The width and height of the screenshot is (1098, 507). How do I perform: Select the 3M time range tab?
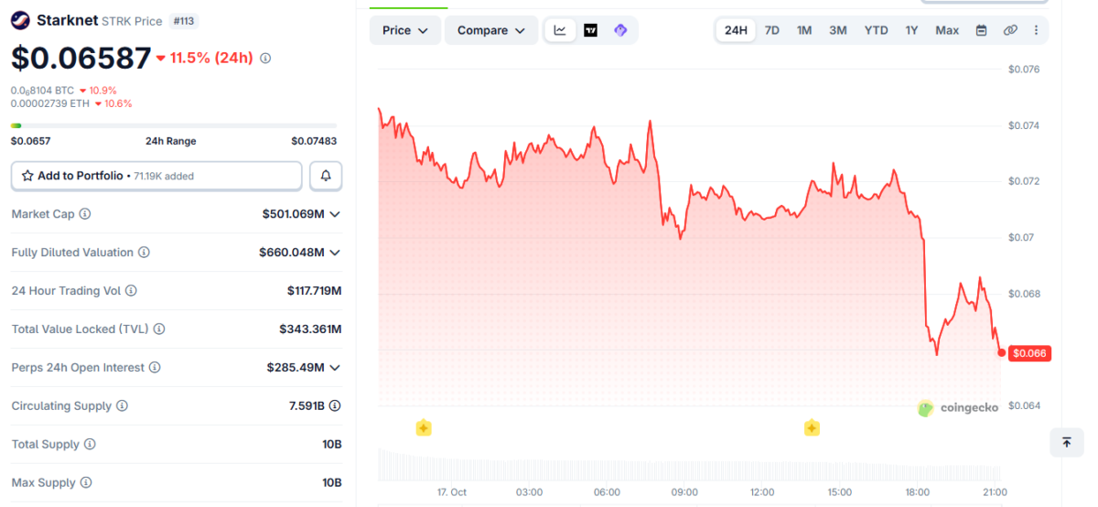(838, 30)
